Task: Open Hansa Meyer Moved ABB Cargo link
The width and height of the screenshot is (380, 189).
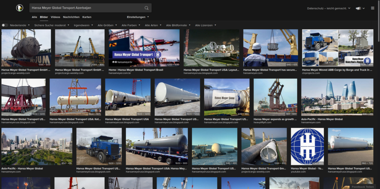Action: click(x=337, y=70)
